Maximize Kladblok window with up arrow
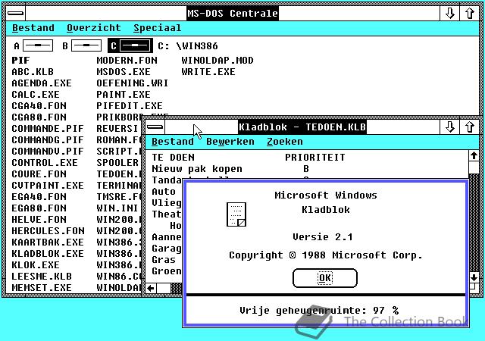Viewport: 485px width, 341px height. tap(470, 127)
